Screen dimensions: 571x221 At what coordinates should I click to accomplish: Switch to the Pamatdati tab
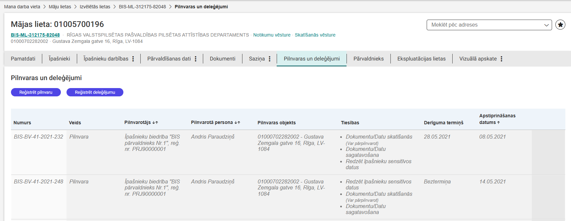point(23,59)
